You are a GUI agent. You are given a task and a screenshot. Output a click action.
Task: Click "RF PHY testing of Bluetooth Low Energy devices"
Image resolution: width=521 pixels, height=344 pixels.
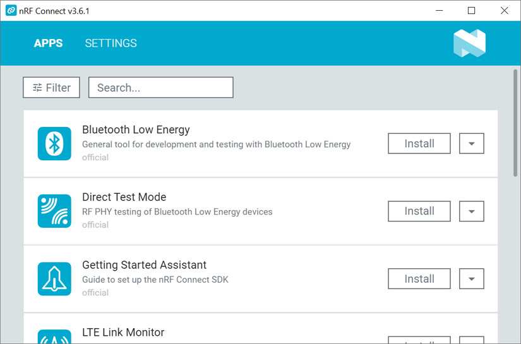coord(177,212)
